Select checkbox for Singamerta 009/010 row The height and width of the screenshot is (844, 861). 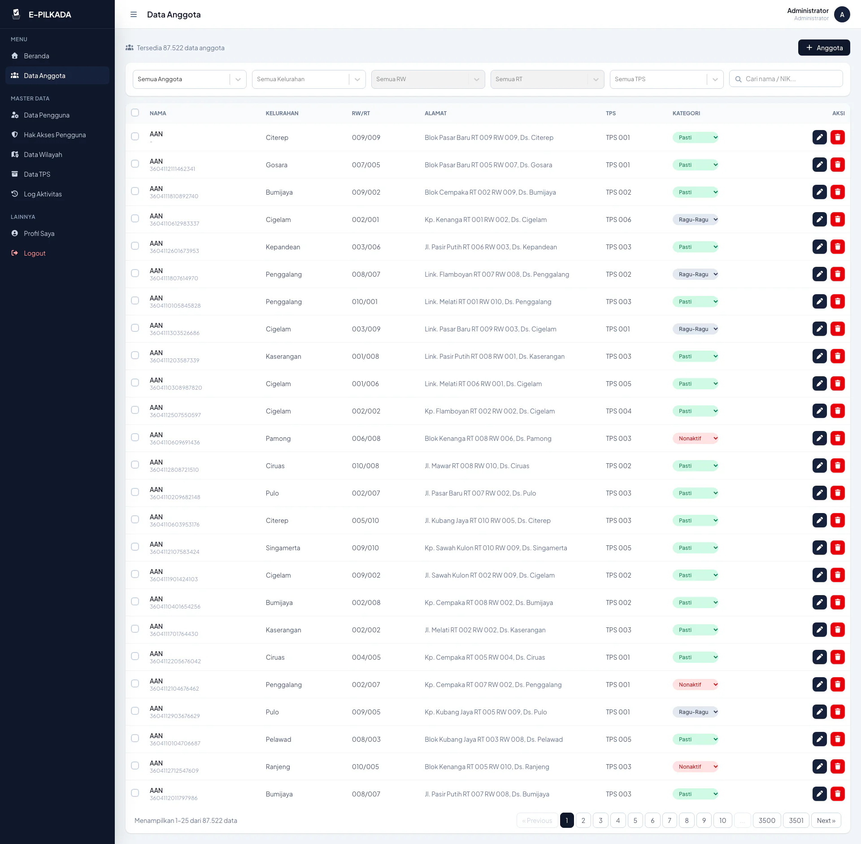[x=135, y=547]
